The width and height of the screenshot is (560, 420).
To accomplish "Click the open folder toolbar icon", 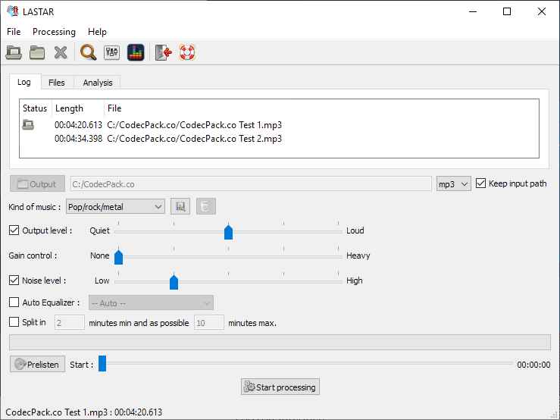I will click(x=37, y=52).
